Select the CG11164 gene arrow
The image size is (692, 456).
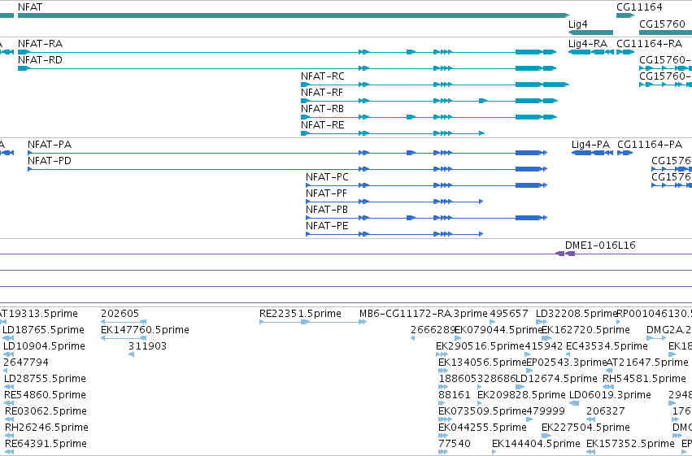tap(625, 15)
